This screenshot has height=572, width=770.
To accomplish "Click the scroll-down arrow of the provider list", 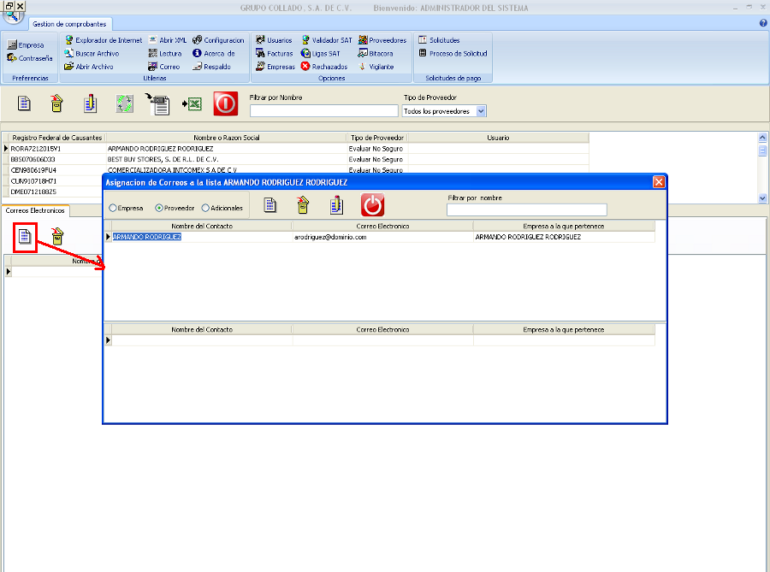I will [763, 198].
